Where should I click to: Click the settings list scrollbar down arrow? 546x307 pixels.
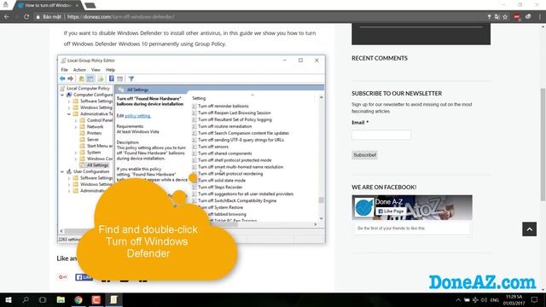(x=321, y=218)
